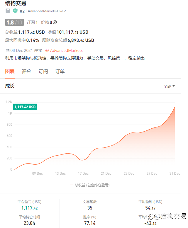This screenshot has width=188, height=228.
Task: Click the AdvancedMarkets-Live 2 server label
Action: tap(47, 11)
